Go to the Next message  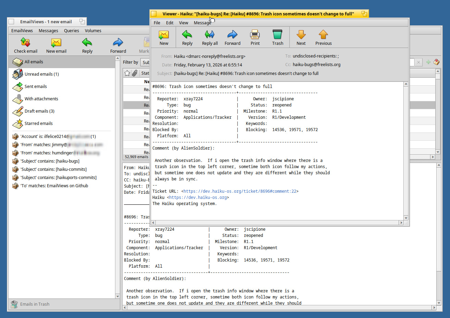tap(301, 38)
